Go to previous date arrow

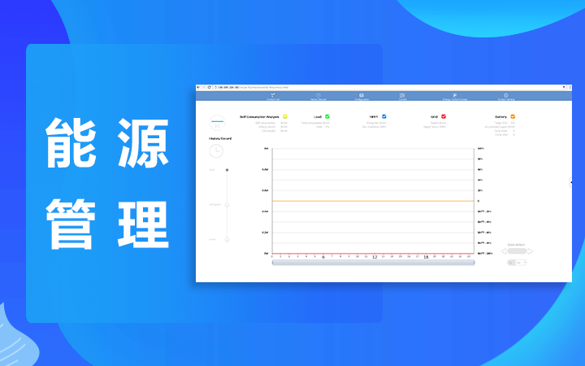click(504, 251)
